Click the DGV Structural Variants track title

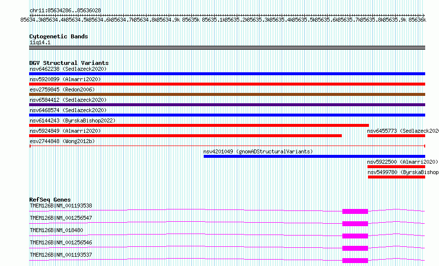pyautogui.click(x=69, y=63)
